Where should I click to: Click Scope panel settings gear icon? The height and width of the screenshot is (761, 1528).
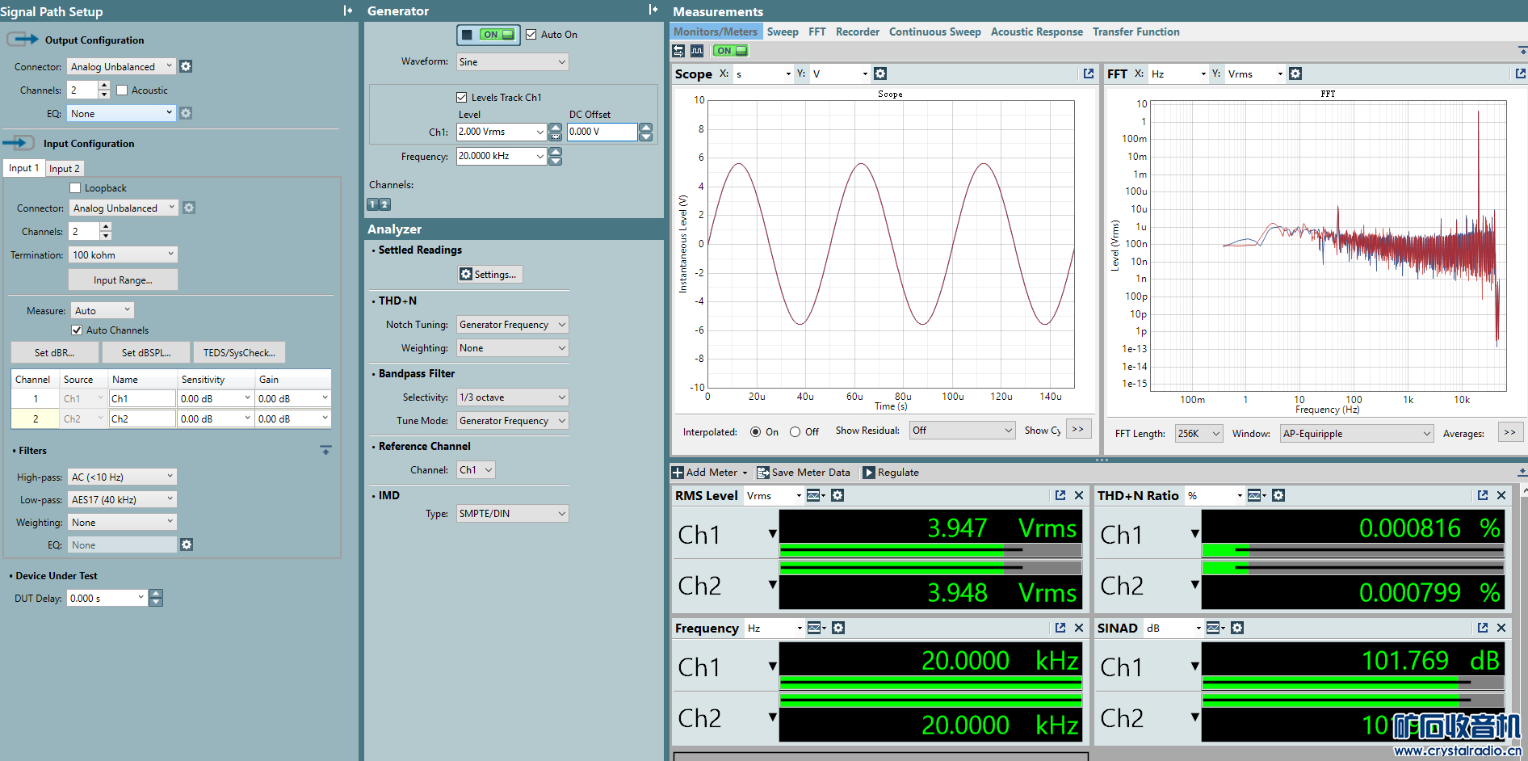pos(880,74)
